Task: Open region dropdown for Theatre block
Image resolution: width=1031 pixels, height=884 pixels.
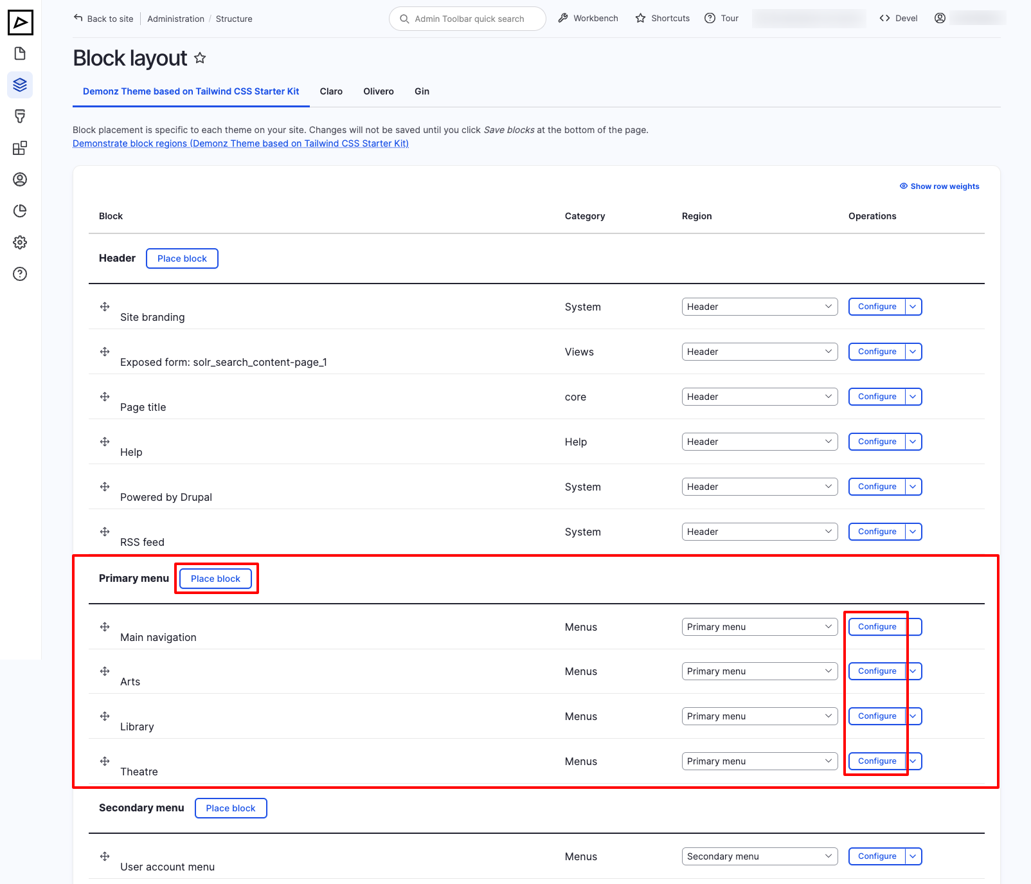Action: pyautogui.click(x=759, y=761)
